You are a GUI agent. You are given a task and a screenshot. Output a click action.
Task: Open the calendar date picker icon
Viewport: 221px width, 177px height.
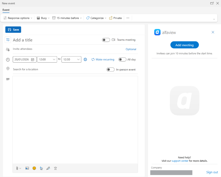[x=33, y=59]
